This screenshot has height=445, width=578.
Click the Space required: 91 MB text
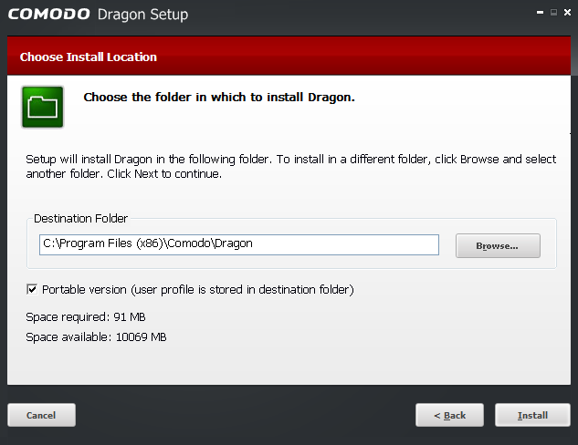point(86,317)
